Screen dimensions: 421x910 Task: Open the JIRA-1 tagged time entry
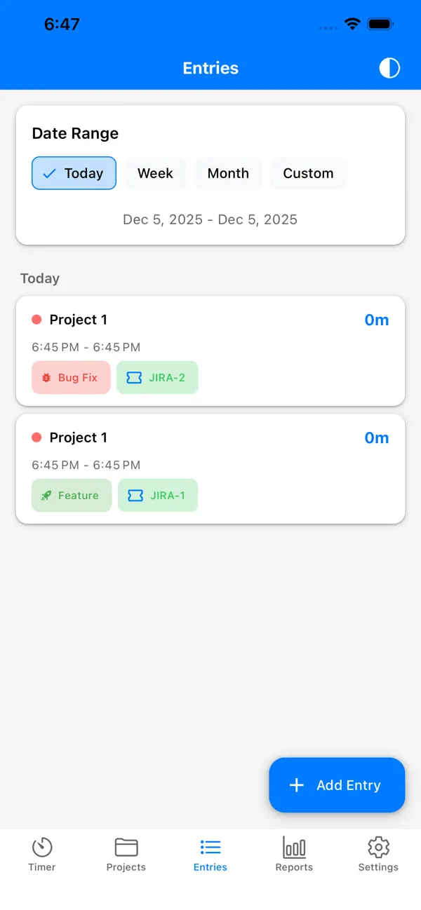tap(210, 468)
